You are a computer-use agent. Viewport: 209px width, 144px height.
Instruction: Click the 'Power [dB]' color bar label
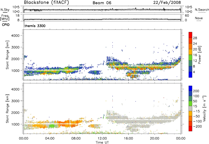(x=199, y=55)
